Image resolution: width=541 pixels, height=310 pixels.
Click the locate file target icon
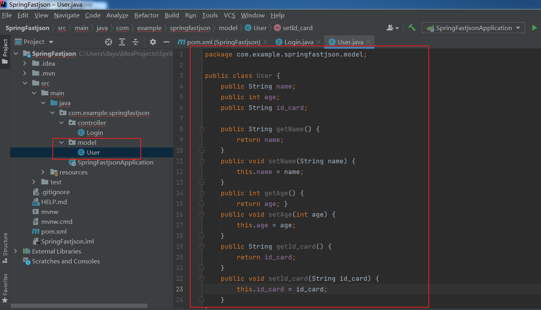(x=109, y=42)
